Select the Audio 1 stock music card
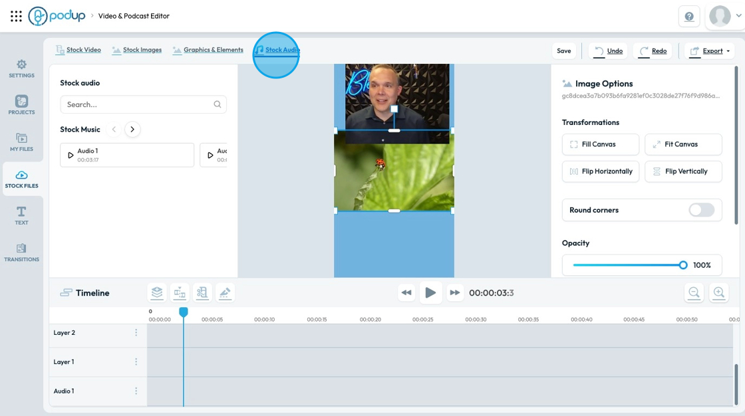The width and height of the screenshot is (745, 416). (127, 155)
